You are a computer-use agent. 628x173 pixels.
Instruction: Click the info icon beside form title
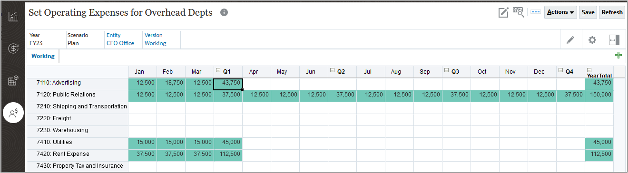click(224, 13)
